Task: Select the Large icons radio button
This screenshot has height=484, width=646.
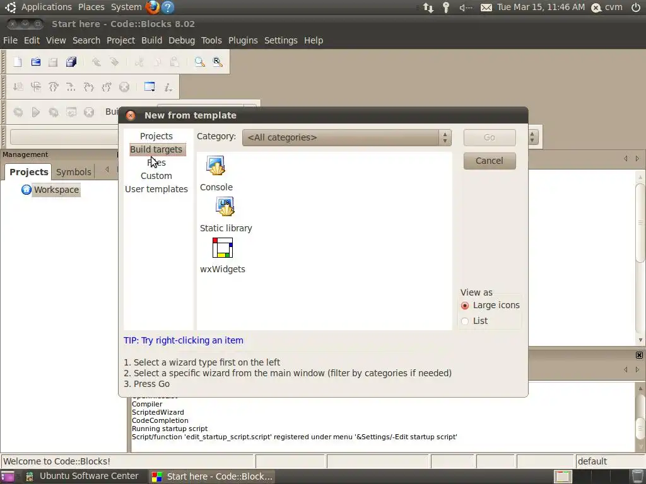Action: [x=465, y=306]
